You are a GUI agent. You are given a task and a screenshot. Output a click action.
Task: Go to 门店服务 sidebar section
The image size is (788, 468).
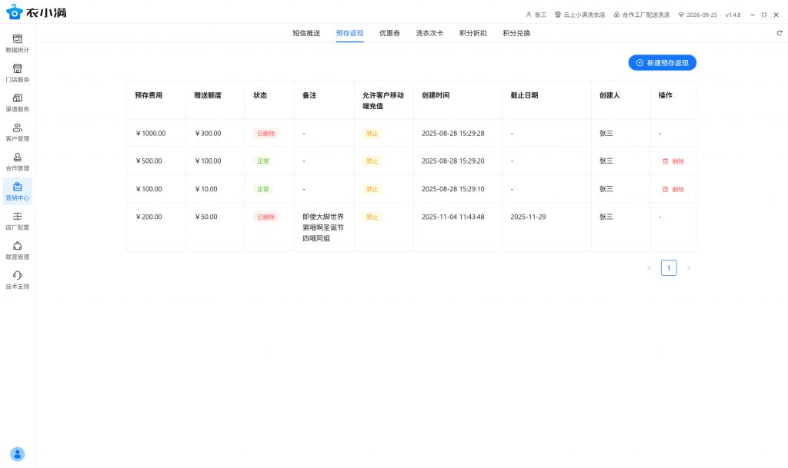pyautogui.click(x=17, y=73)
